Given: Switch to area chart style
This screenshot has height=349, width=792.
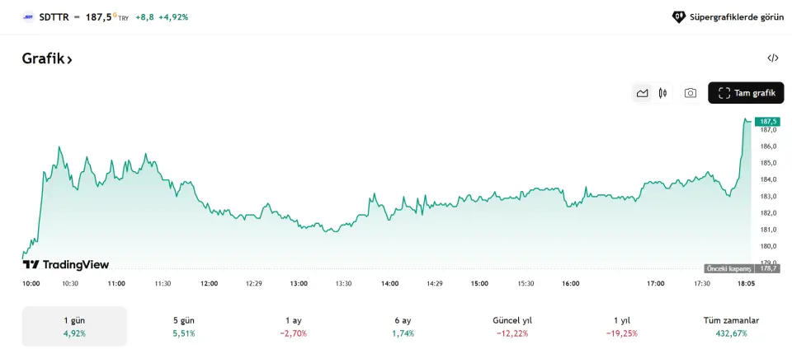Looking at the screenshot, I should [642, 93].
